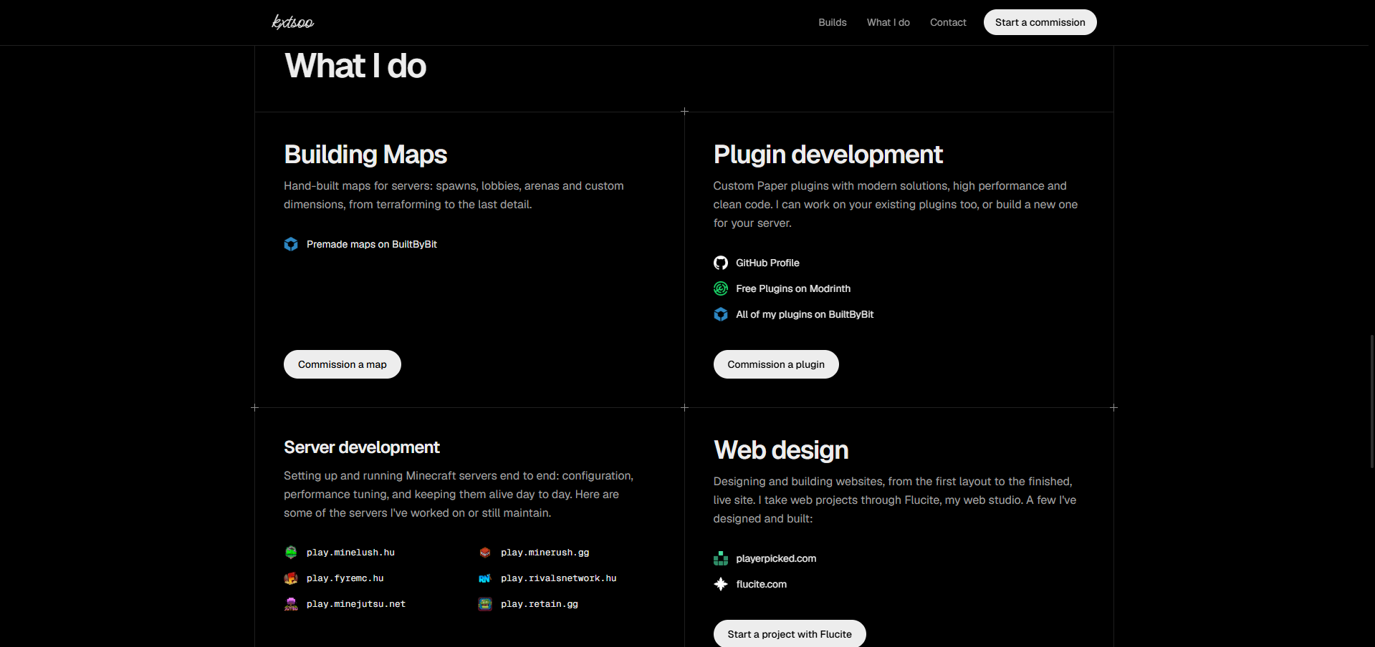Click the GitHub octocat icon
This screenshot has height=647, width=1375.
(x=721, y=263)
